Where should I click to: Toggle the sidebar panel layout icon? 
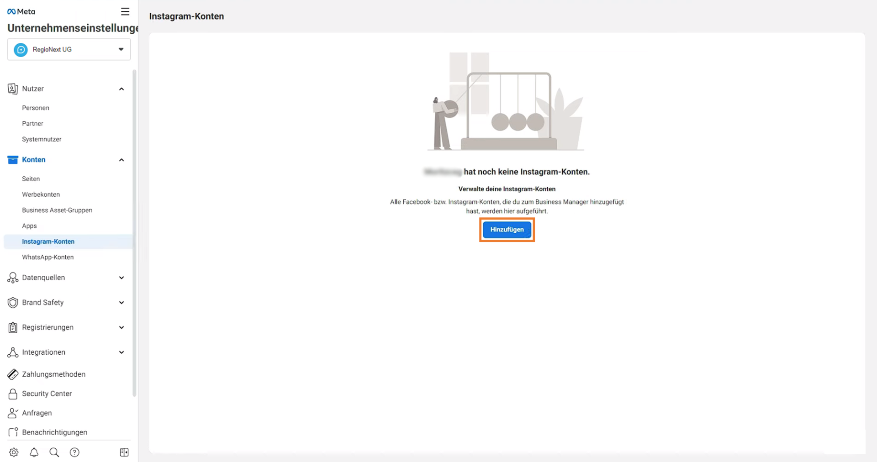tap(124, 452)
